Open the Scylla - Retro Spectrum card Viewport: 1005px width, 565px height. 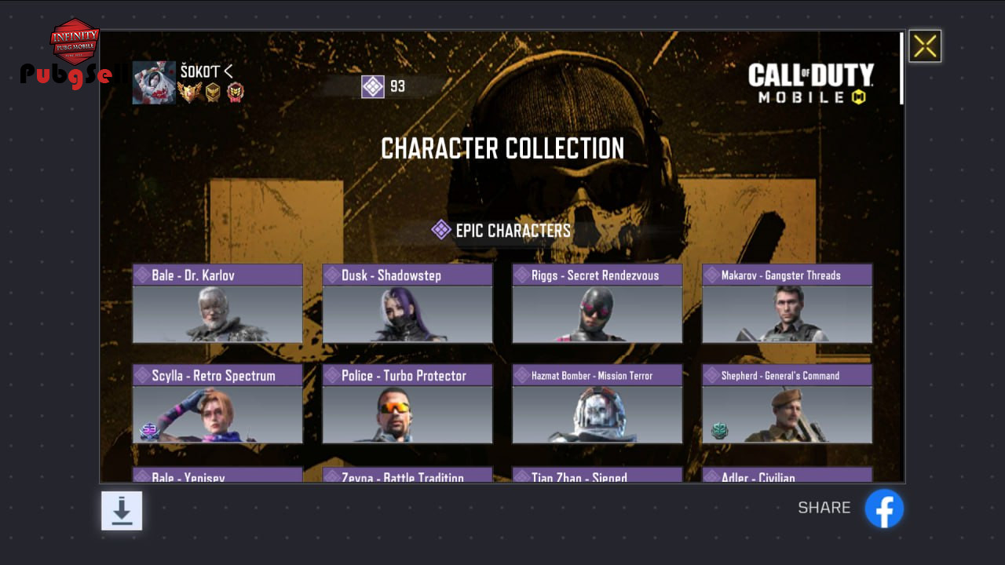point(217,404)
